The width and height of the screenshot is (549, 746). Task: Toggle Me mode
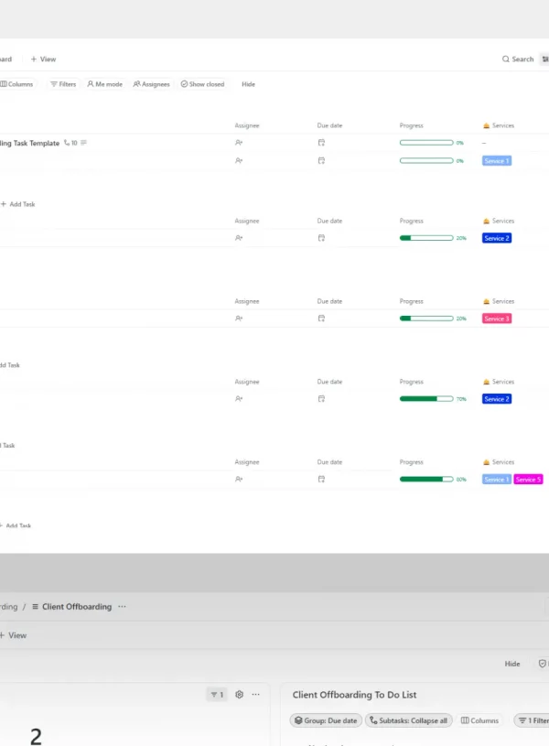point(104,84)
